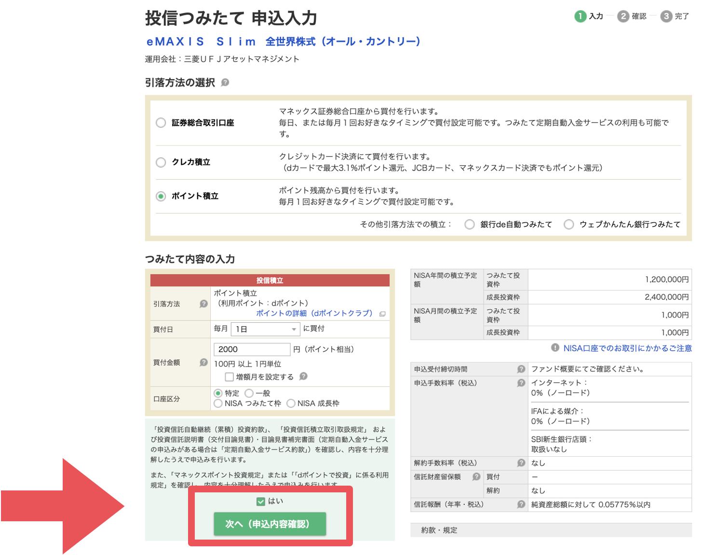Screen dimensions: 703x555
Task: Open help icon in 引落方法 row
Action: point(203,304)
